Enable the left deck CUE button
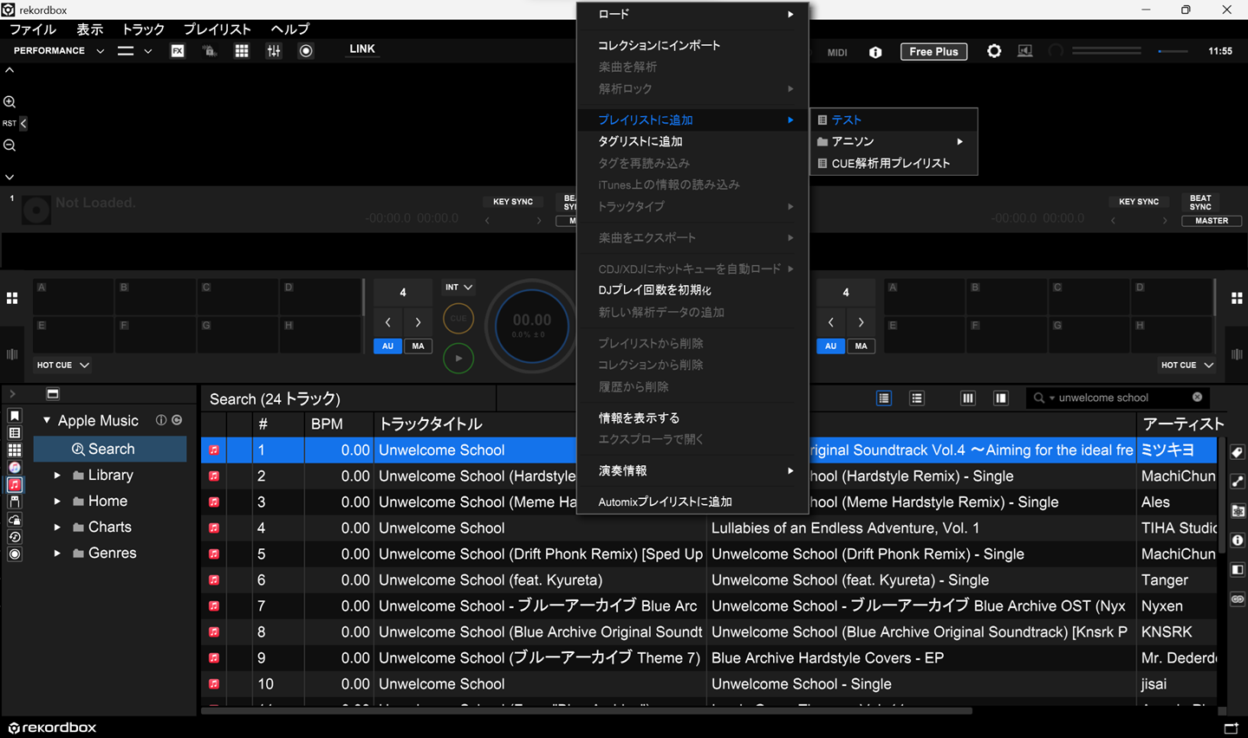1248x738 pixels. [458, 319]
